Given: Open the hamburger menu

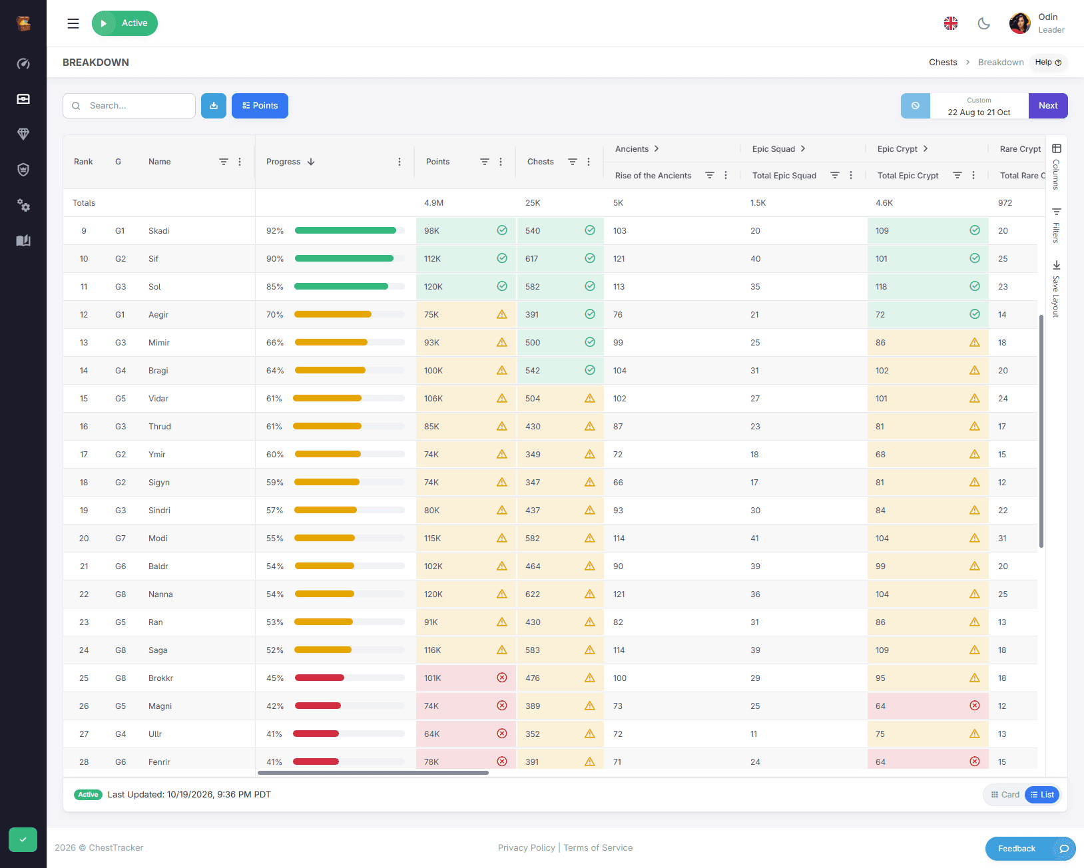Looking at the screenshot, I should coord(73,23).
